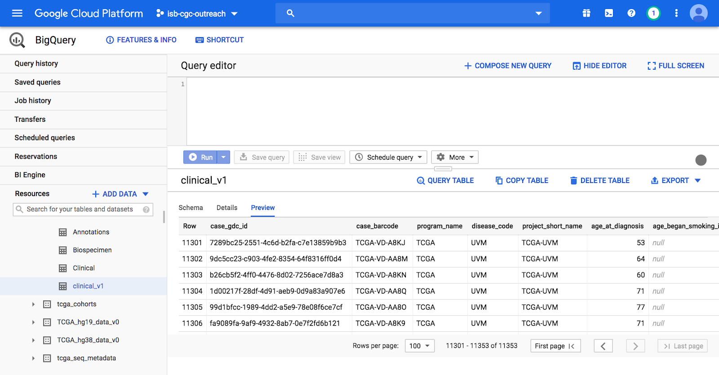The width and height of the screenshot is (719, 375).
Task: Click COMPOSE NEW QUERY
Action: coord(508,66)
